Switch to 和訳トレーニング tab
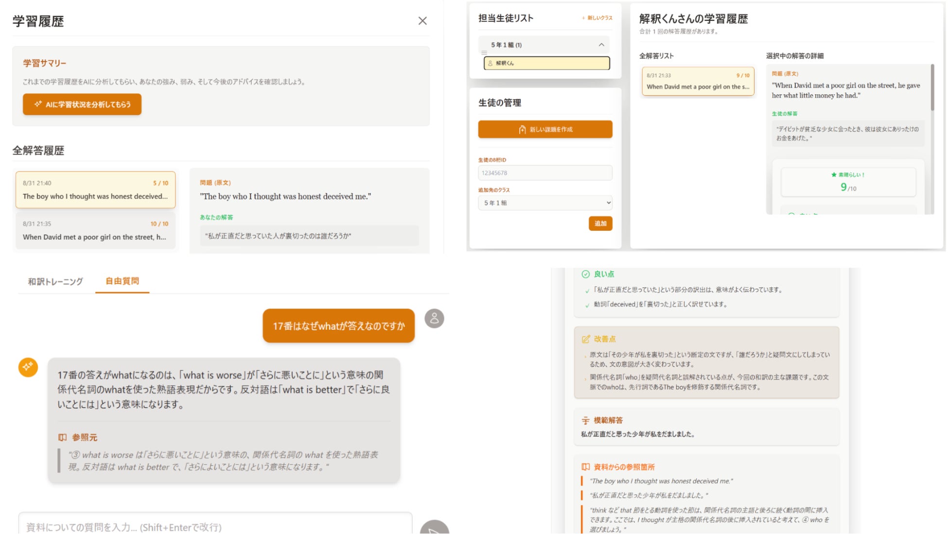 55,281
